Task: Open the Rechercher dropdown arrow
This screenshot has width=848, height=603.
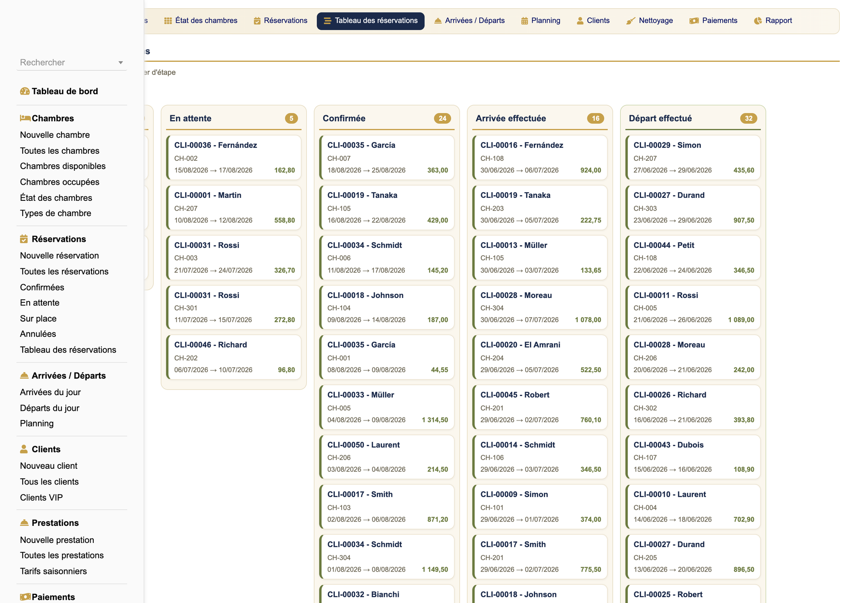Action: click(x=121, y=63)
